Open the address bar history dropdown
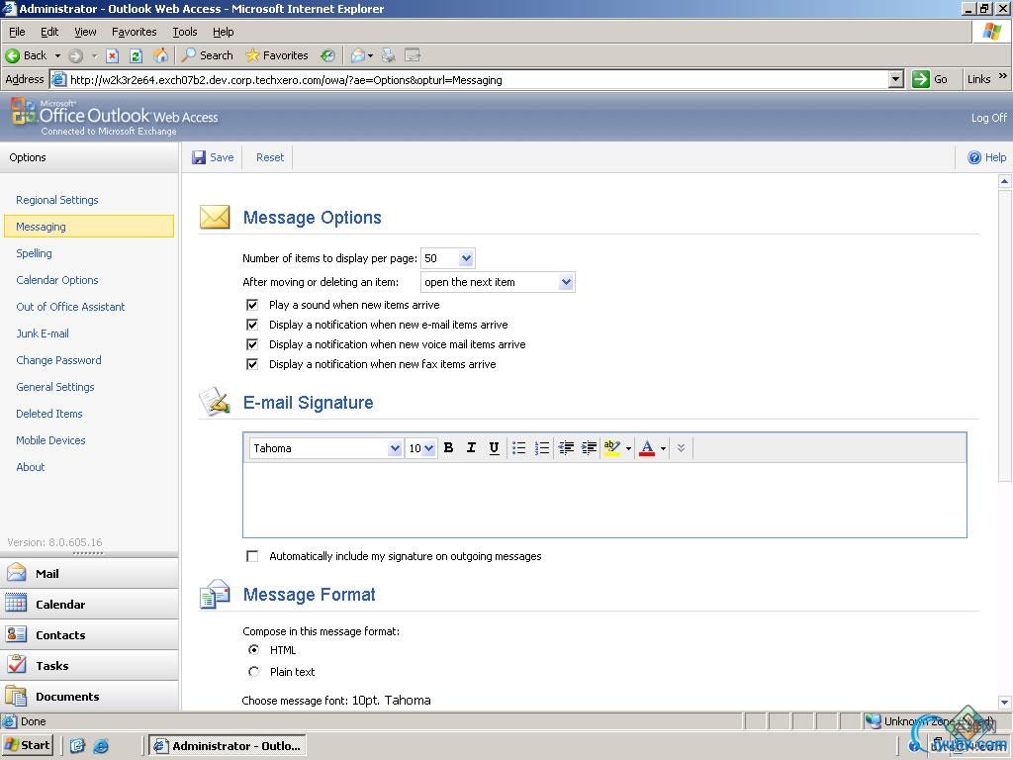The width and height of the screenshot is (1013, 760). (895, 79)
